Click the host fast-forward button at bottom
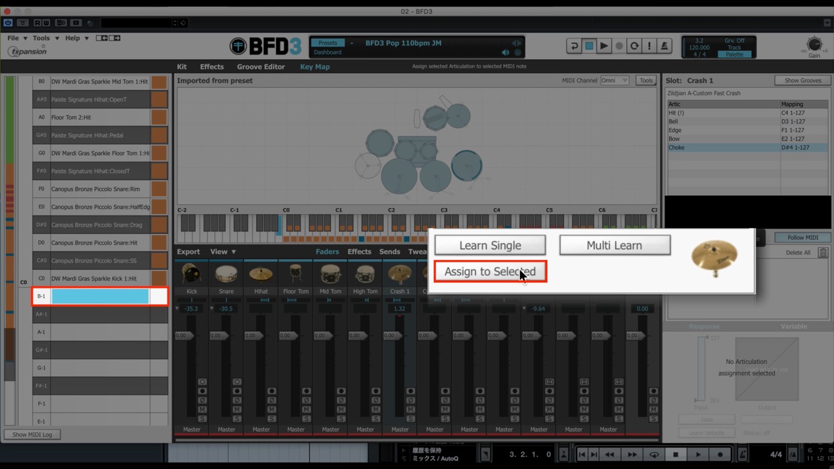834x469 pixels. coord(632,454)
